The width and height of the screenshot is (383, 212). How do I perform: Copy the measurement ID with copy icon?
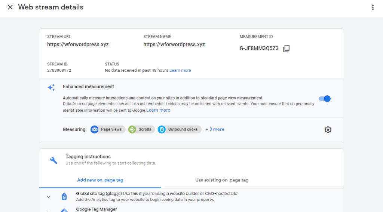click(x=286, y=48)
